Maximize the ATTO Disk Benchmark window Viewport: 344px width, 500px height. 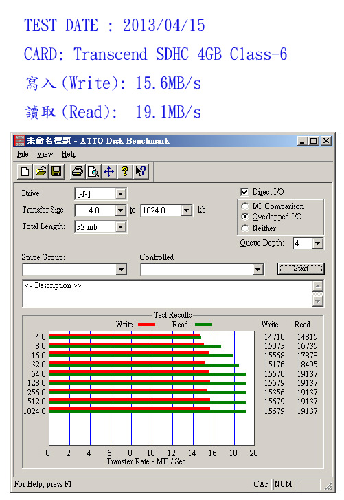313,140
